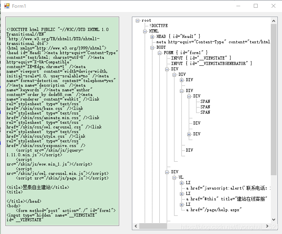Select the INPUT __VIEWSTATEGENERATOR node

pyautogui.click(x=212, y=63)
